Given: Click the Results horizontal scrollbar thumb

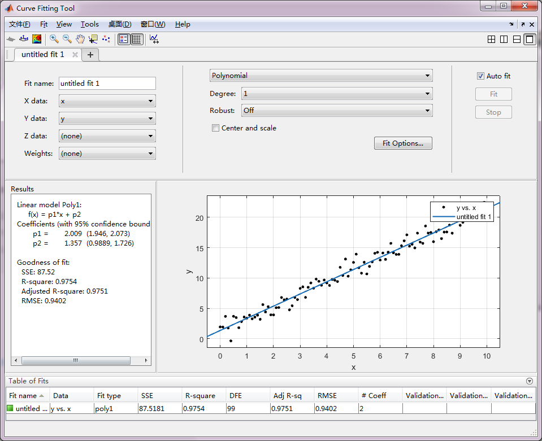Looking at the screenshot, I should click(x=76, y=360).
